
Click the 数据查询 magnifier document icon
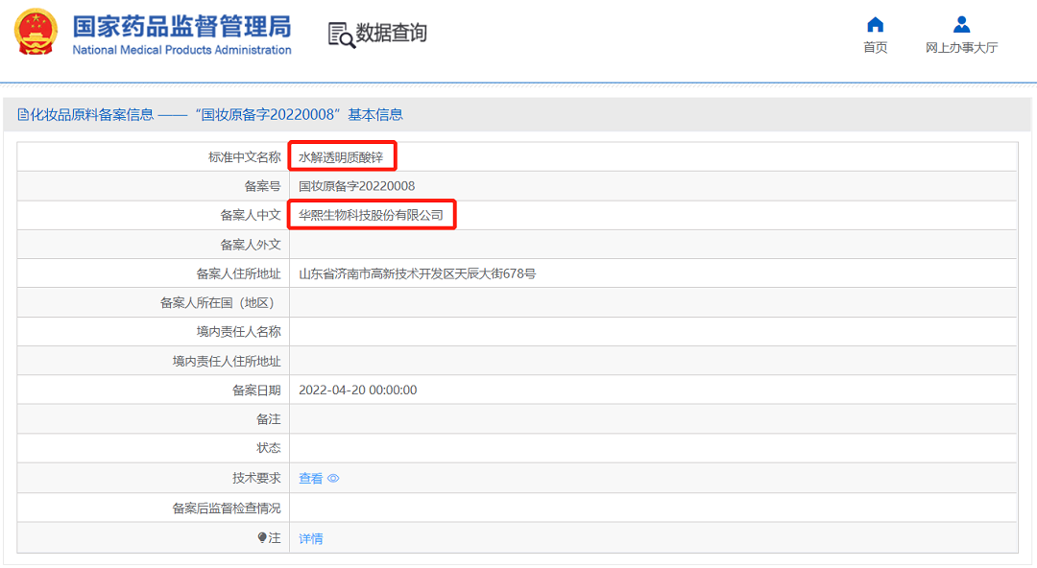pos(341,34)
